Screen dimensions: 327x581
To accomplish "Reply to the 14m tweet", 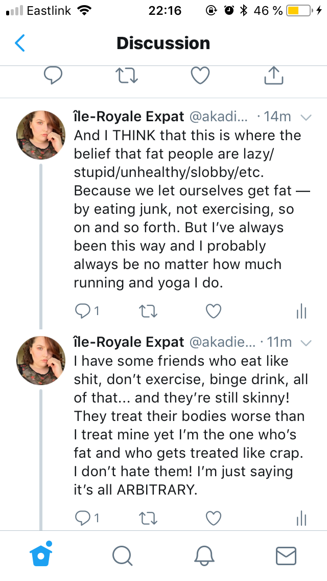I will [x=82, y=310].
